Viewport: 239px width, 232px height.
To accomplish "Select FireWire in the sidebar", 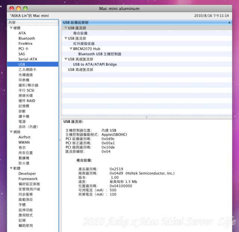I will (25, 44).
